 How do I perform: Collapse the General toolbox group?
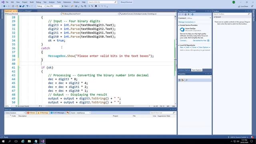(x=214, y=17)
